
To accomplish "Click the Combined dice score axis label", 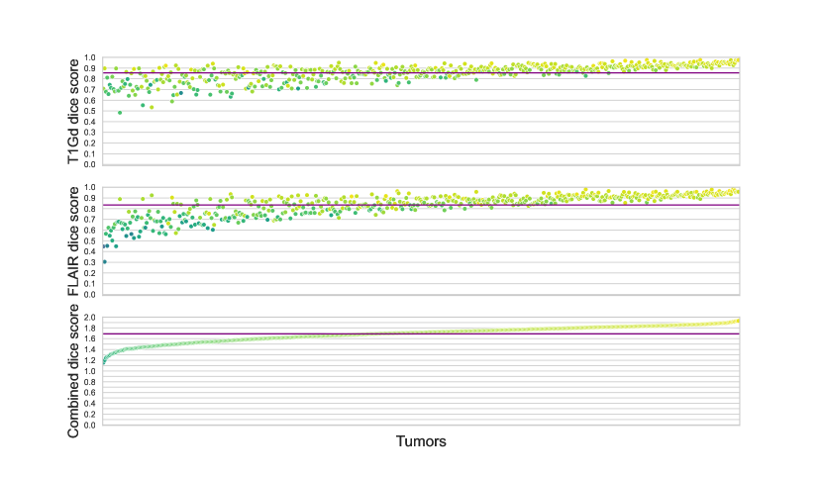I will [74, 371].
